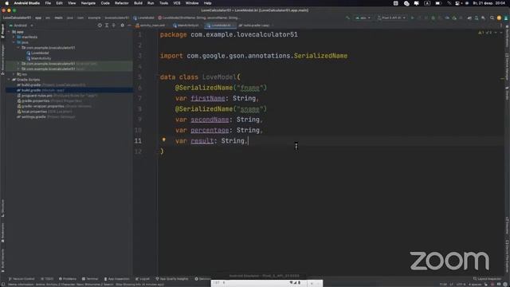510x287 pixels.
Task: Open Project panel gear options
Action: point(122,25)
